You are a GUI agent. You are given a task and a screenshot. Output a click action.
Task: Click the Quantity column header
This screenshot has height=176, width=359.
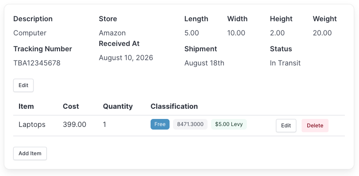[x=118, y=106]
